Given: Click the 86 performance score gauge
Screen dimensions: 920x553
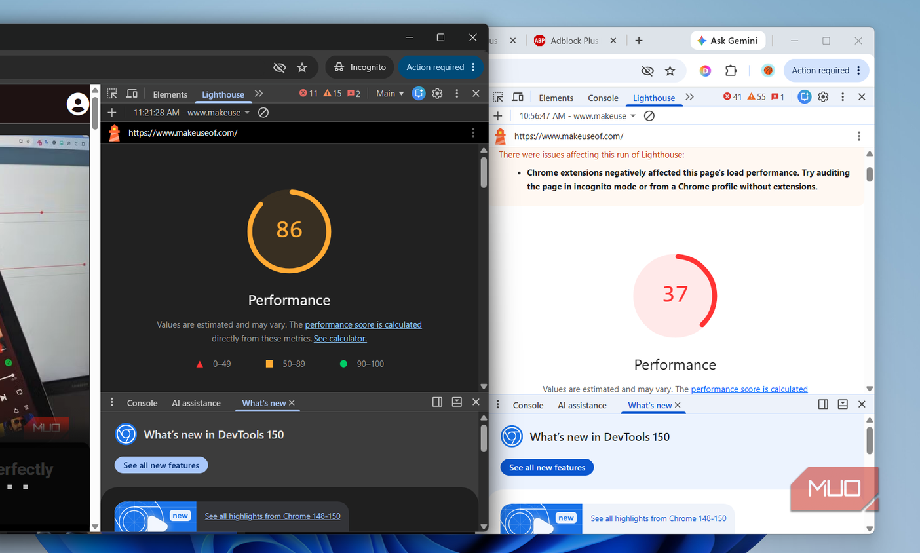Looking at the screenshot, I should tap(289, 231).
